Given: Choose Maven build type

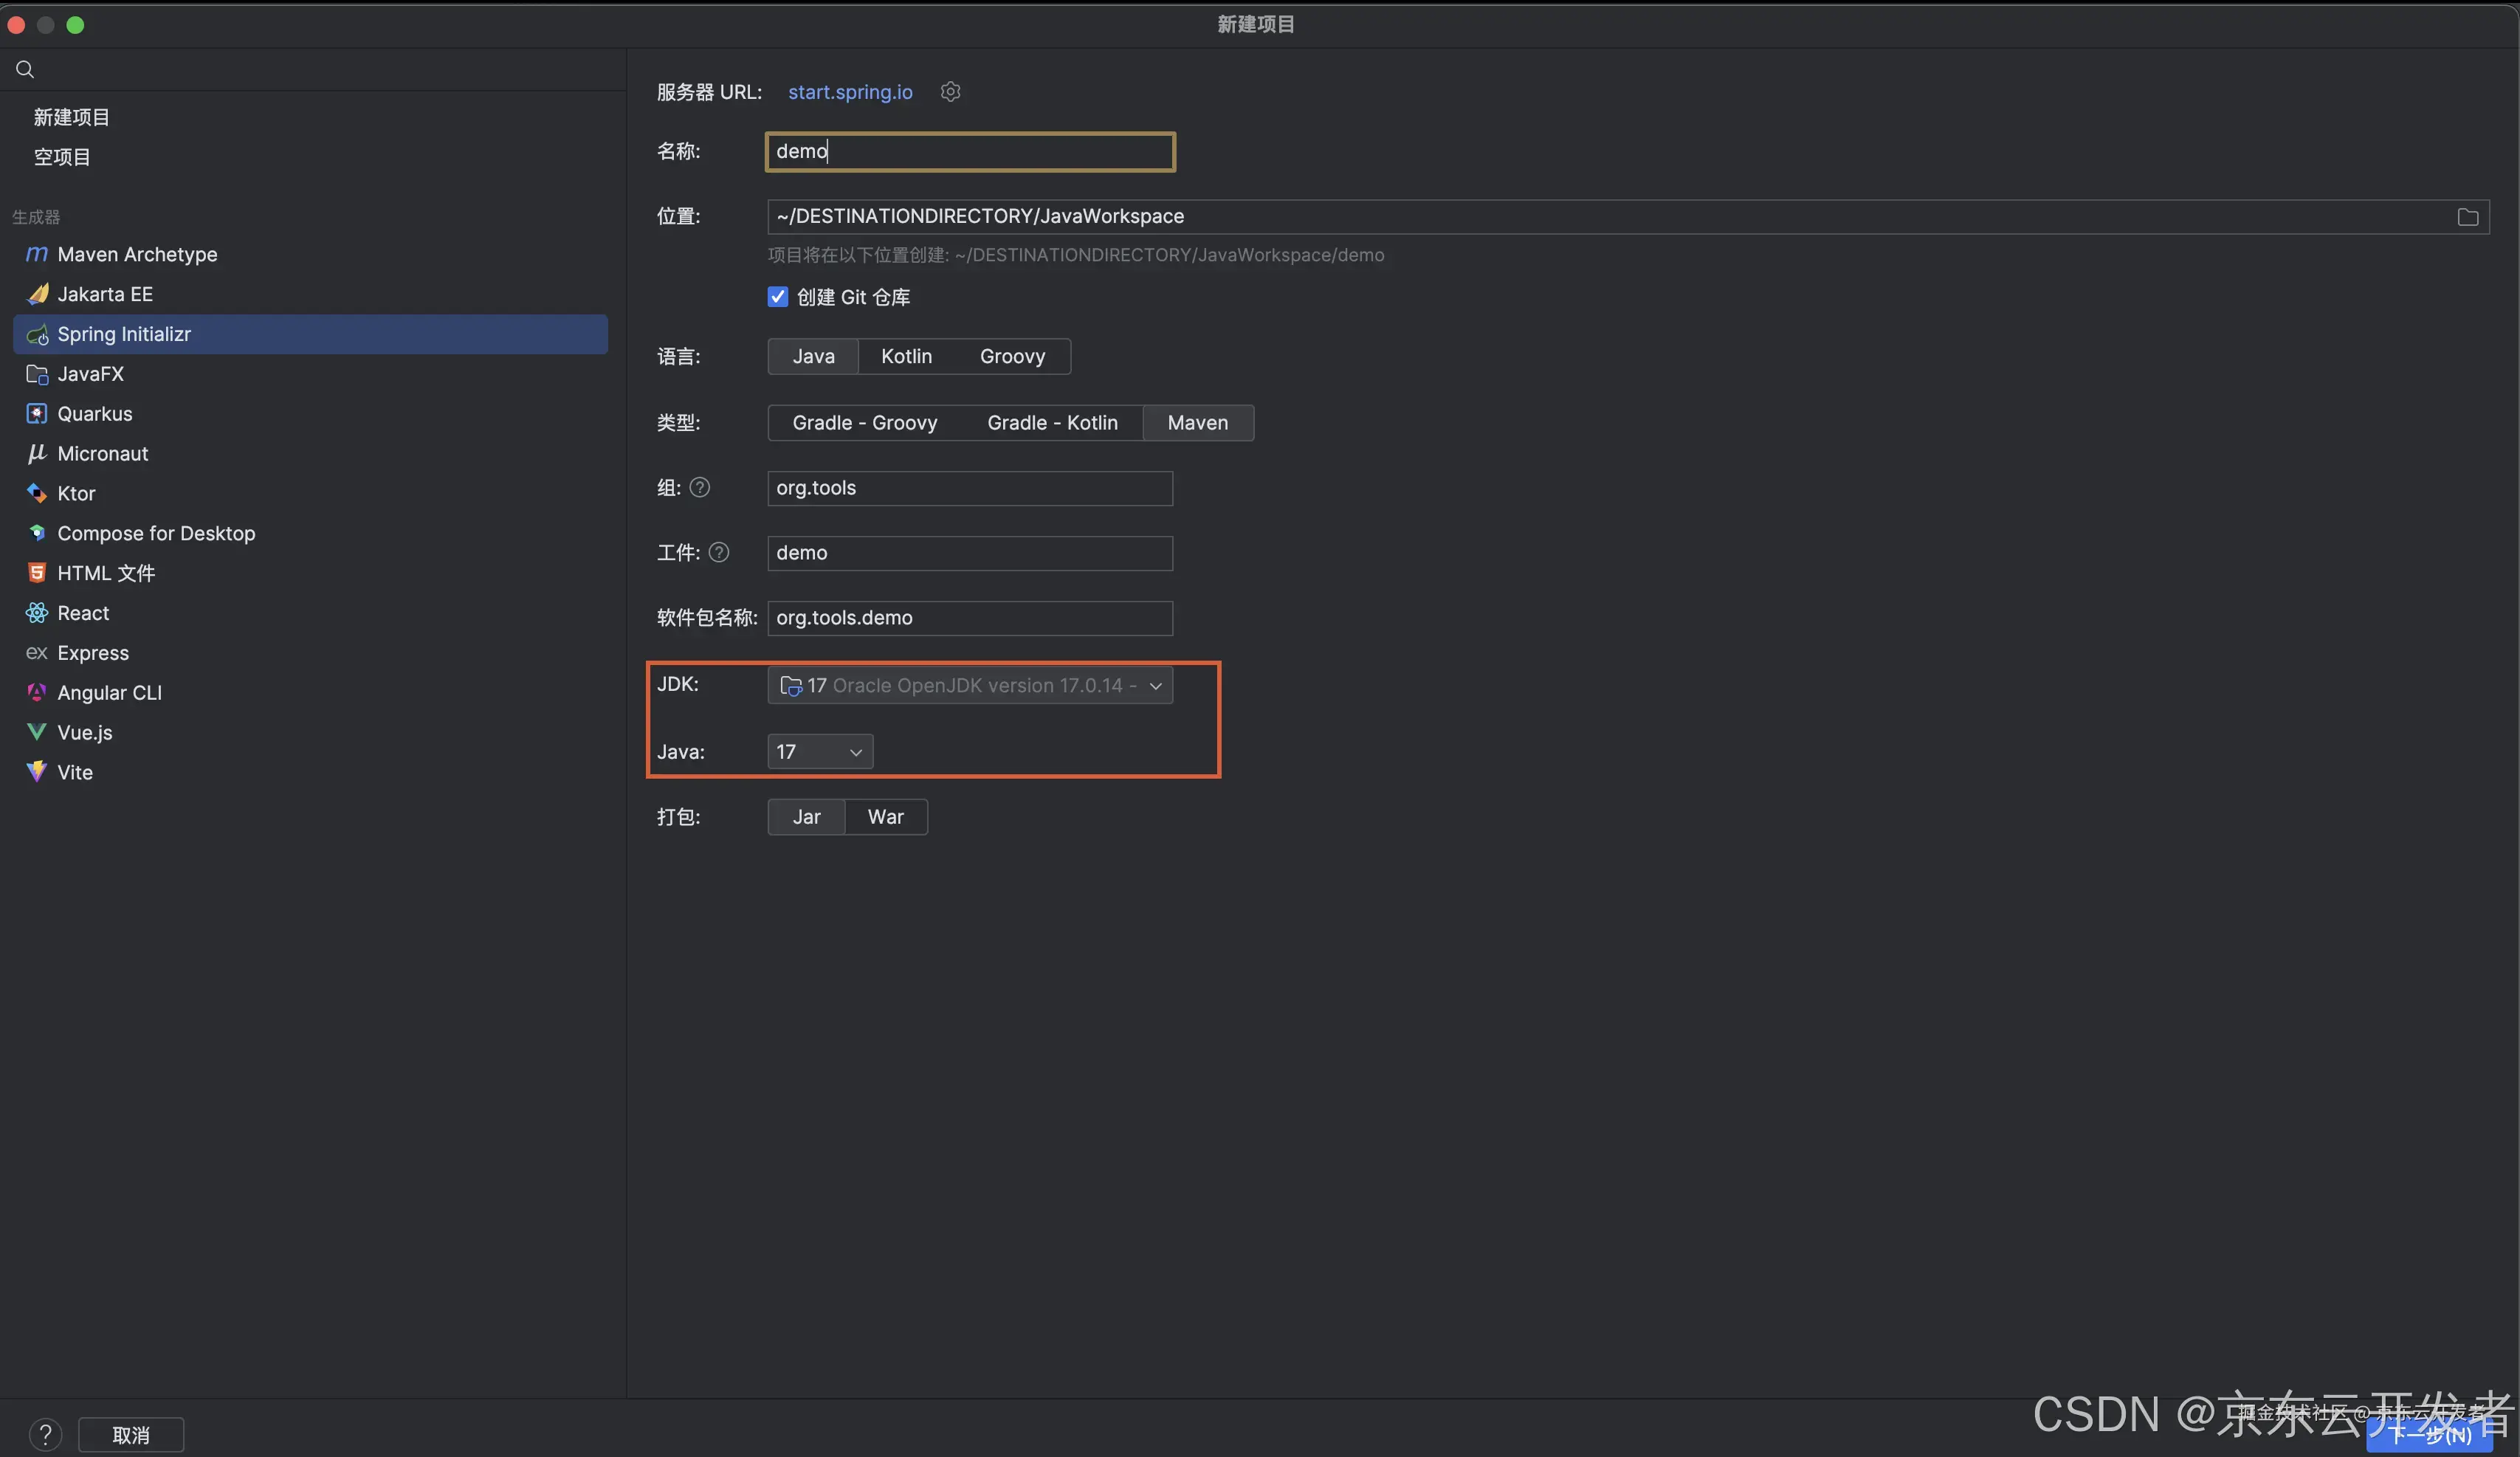Looking at the screenshot, I should pos(1198,423).
